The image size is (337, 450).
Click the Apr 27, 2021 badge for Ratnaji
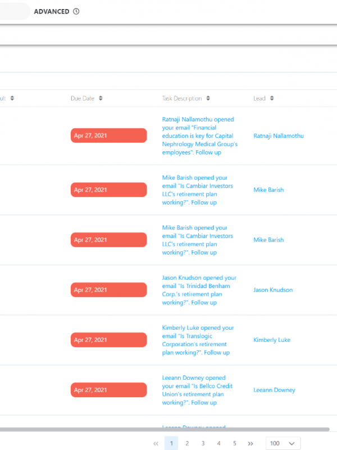tap(108, 136)
